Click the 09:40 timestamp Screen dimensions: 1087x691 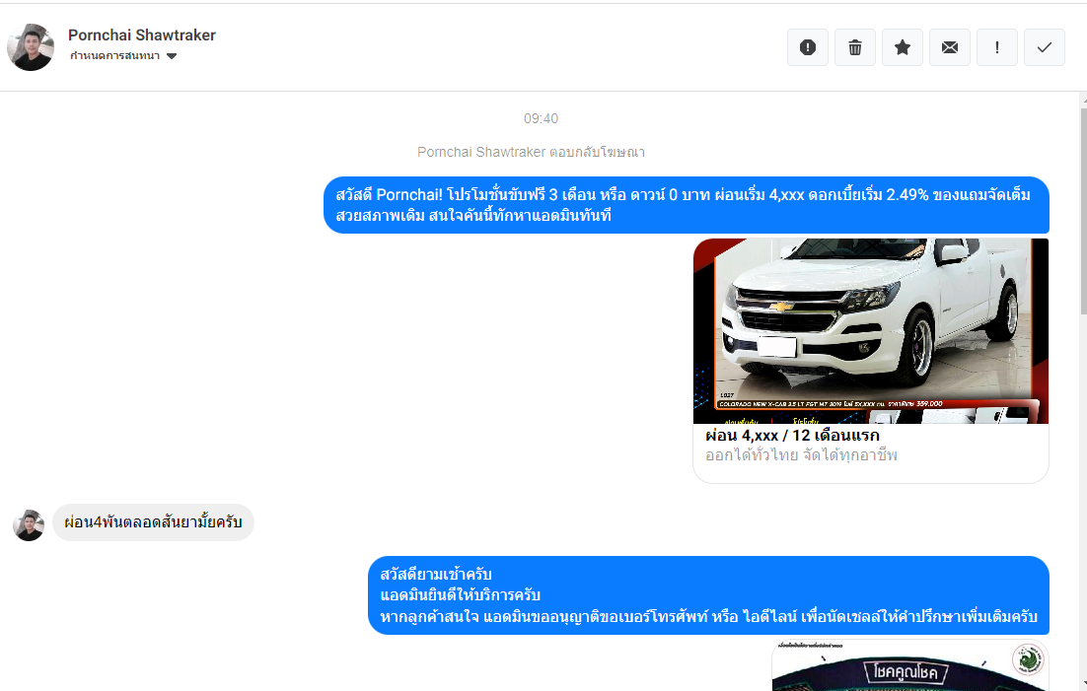click(x=541, y=118)
